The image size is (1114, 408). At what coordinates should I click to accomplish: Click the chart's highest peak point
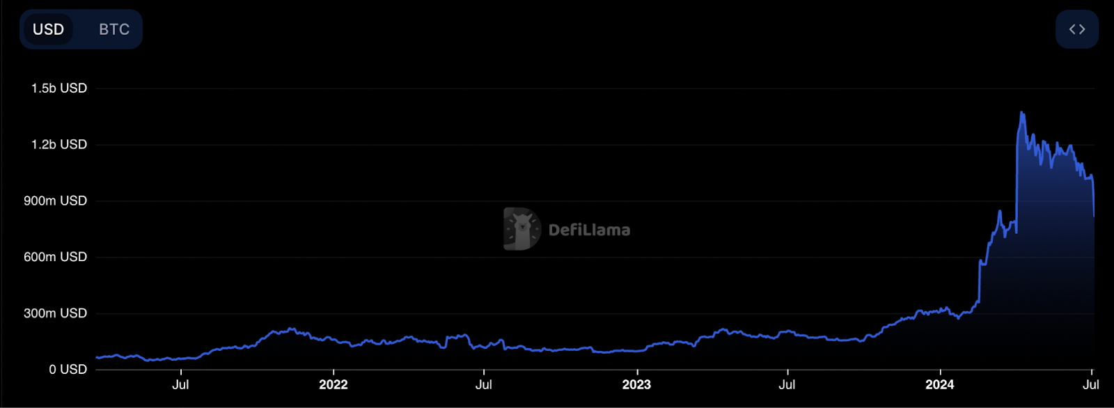[1021, 112]
